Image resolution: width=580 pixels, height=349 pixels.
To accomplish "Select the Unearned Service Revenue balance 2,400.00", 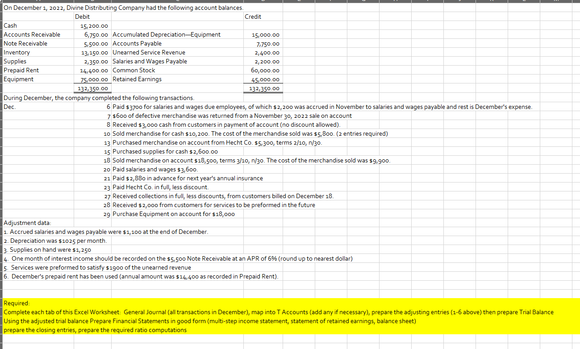I will (x=267, y=53).
